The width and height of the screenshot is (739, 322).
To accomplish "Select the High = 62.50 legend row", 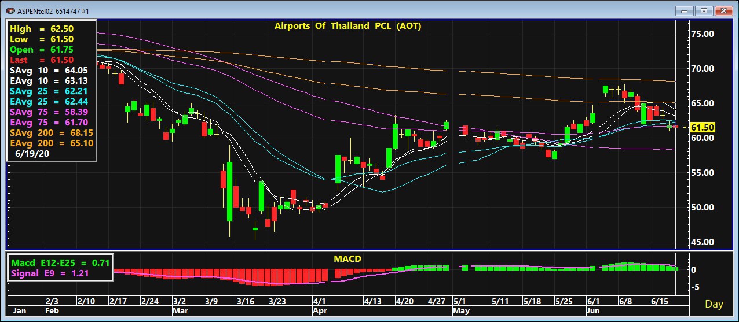I will 42,28.
